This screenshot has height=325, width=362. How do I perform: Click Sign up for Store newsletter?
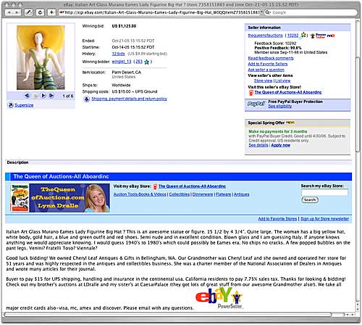(325, 219)
